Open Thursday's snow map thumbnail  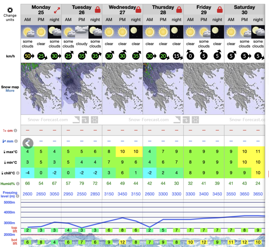pos(163,89)
